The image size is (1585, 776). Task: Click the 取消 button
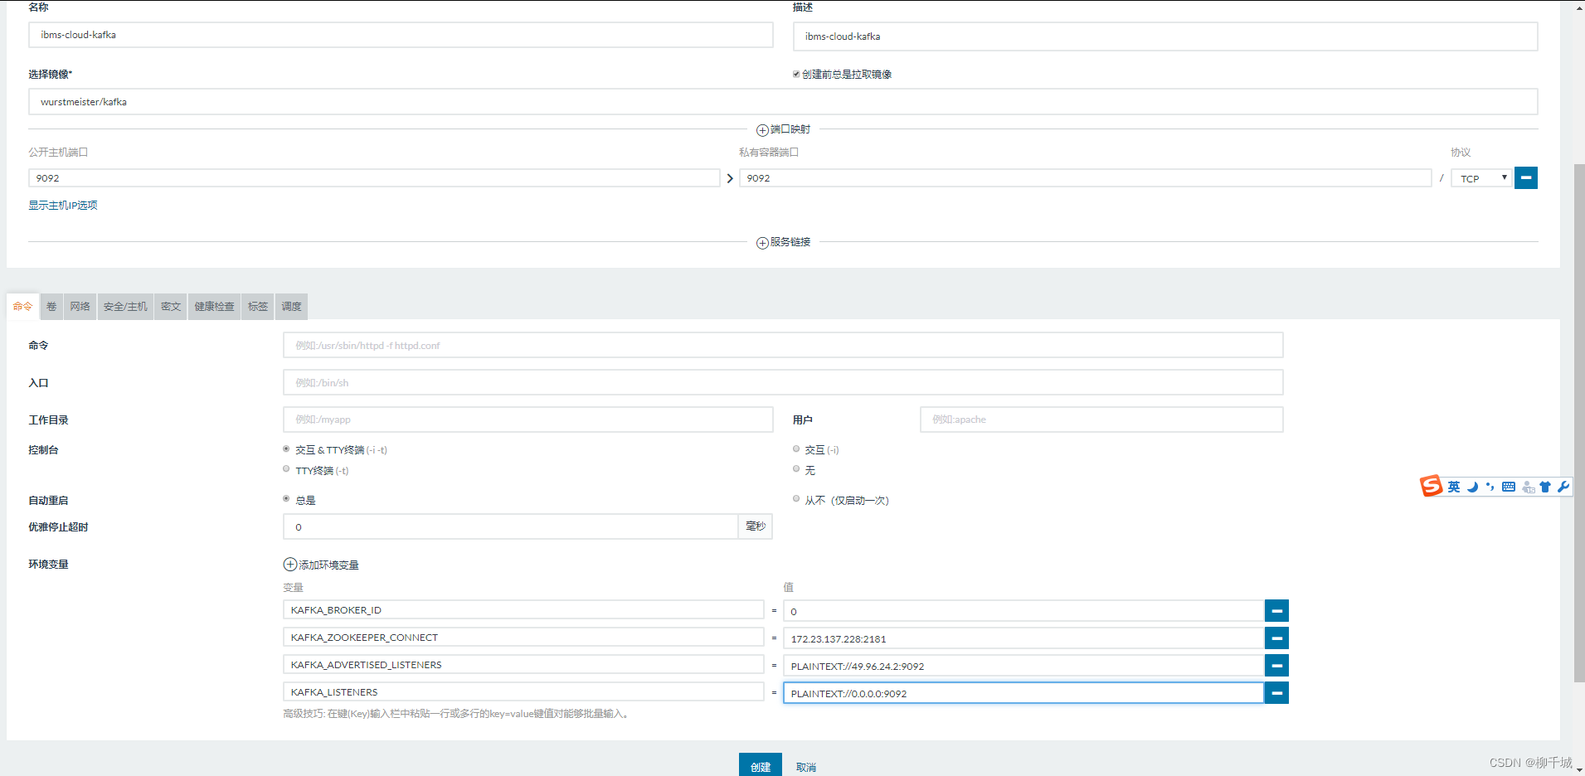(x=806, y=767)
